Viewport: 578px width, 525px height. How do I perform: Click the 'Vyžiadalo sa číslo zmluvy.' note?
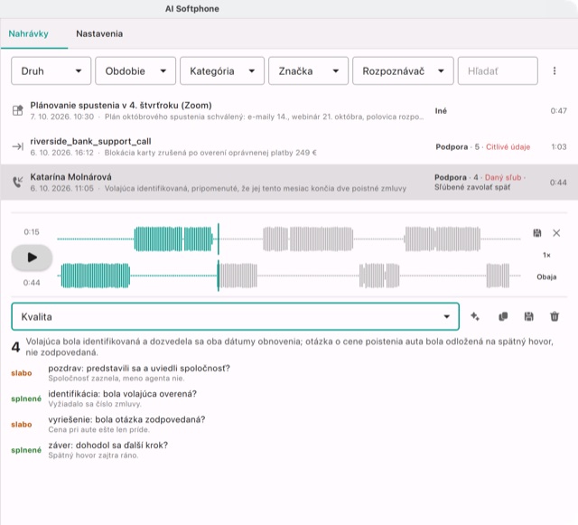coord(95,404)
